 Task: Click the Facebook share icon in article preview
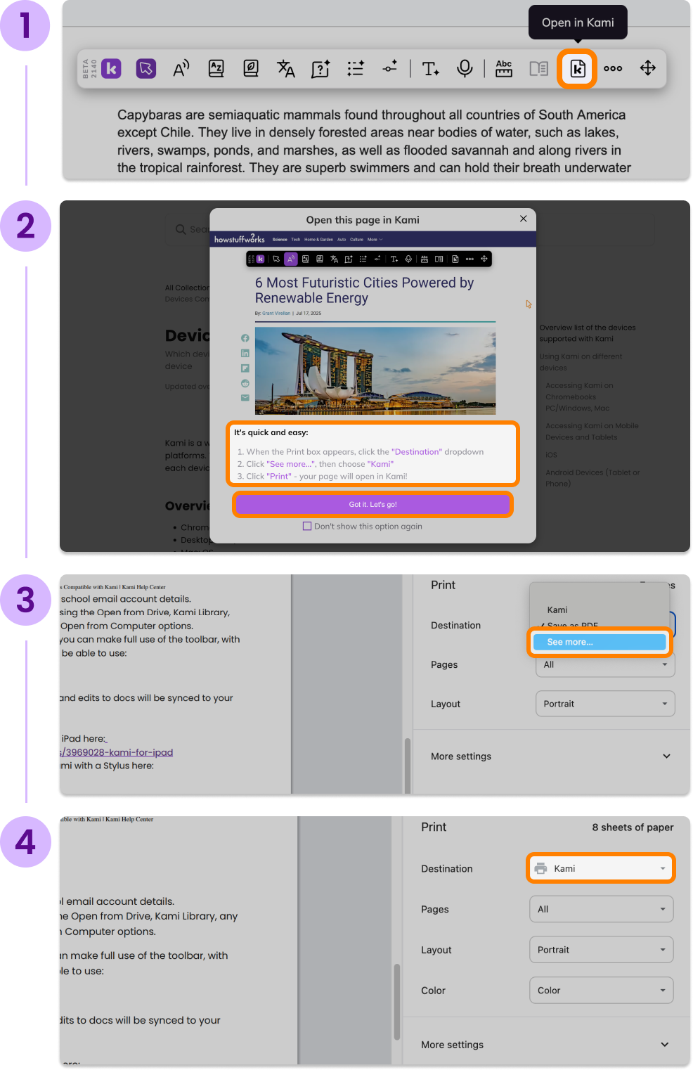[245, 338]
